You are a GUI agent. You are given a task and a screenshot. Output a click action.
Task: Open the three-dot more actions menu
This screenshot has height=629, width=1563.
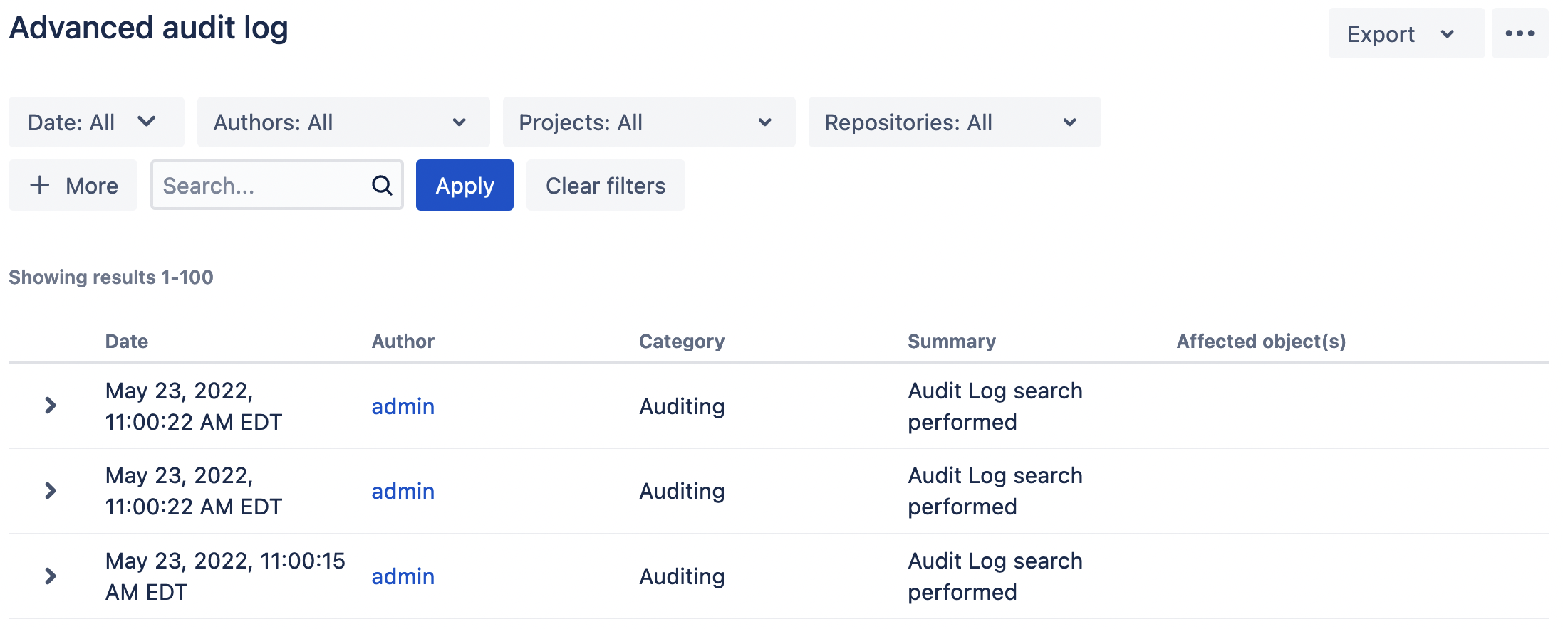tap(1520, 33)
